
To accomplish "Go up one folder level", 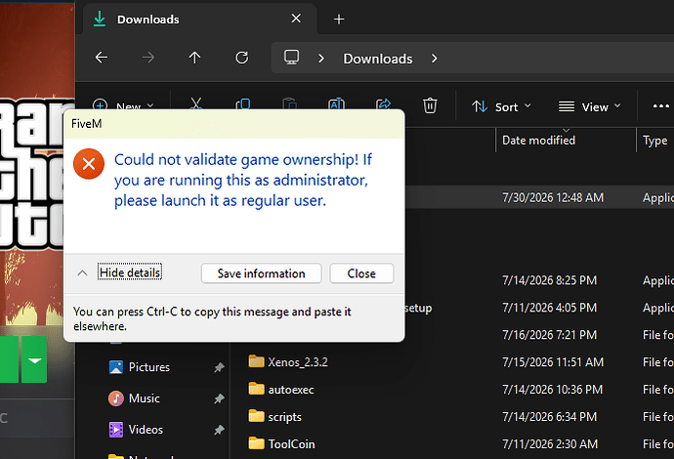I will pos(194,58).
